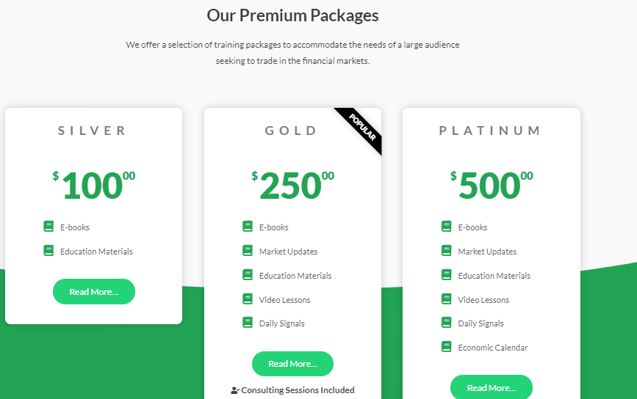The height and width of the screenshot is (399, 637).
Task: Open Read More on the Silver package
Action: pos(94,291)
